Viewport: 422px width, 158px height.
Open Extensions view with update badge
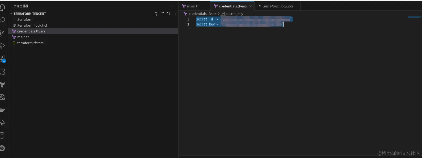click(3, 59)
